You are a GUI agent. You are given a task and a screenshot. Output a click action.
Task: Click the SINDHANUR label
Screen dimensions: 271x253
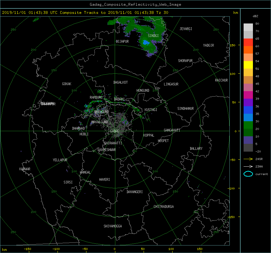point(185,109)
